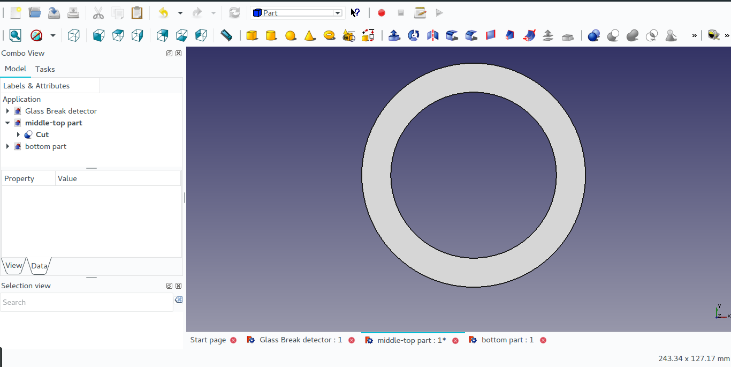Paste from clipboard icon
The image size is (731, 367).
point(137,13)
